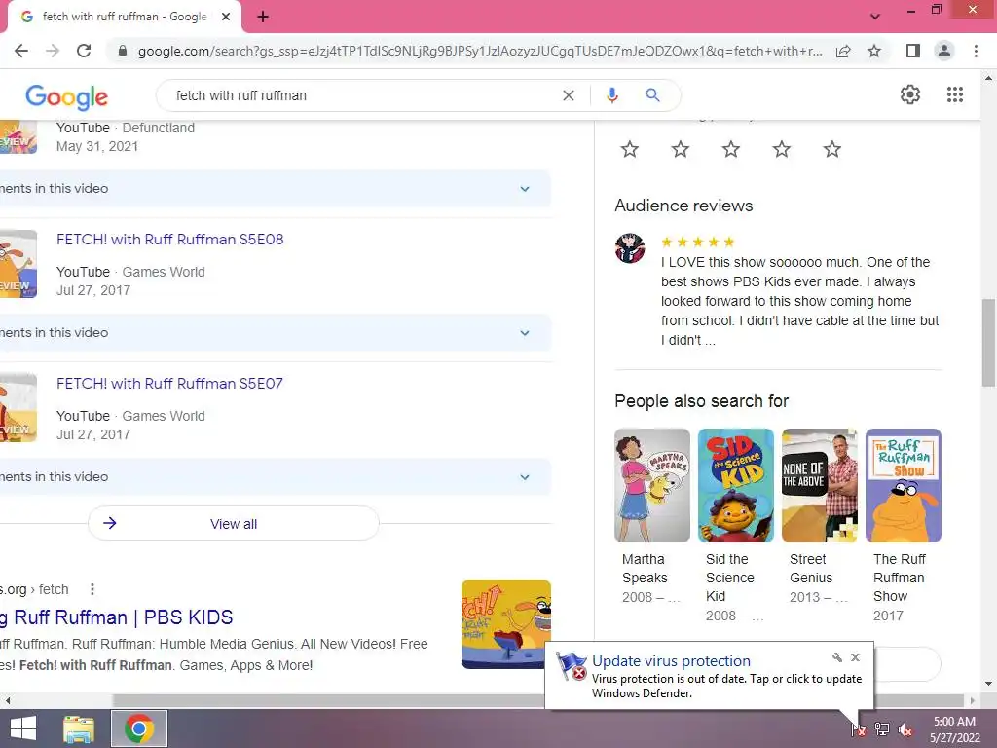This screenshot has width=997, height=748.
Task: Click the vertical scrollbar's down arrow
Action: click(988, 684)
